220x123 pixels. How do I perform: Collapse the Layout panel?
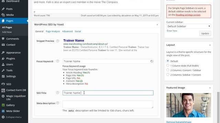click(x=210, y=45)
